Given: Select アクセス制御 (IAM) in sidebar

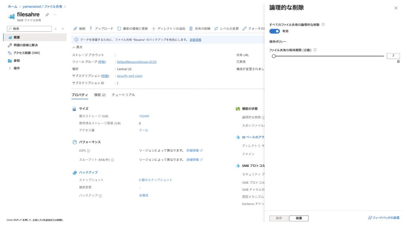Looking at the screenshot, I should [x=26, y=53].
